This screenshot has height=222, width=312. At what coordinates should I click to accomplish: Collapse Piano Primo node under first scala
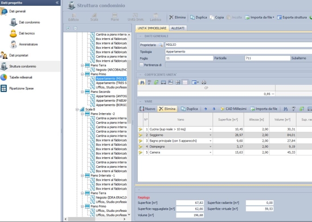pos(82,74)
